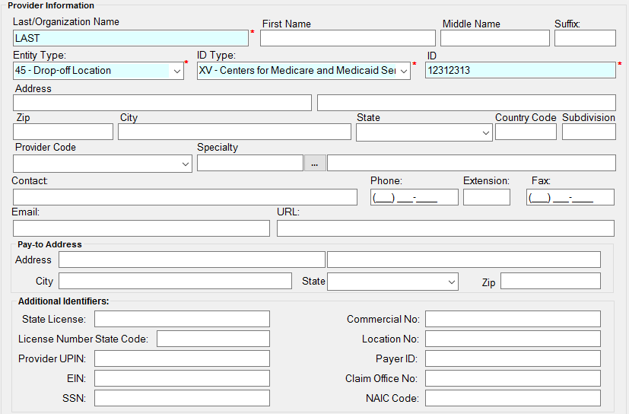Select the Subdivision input box

click(x=589, y=132)
